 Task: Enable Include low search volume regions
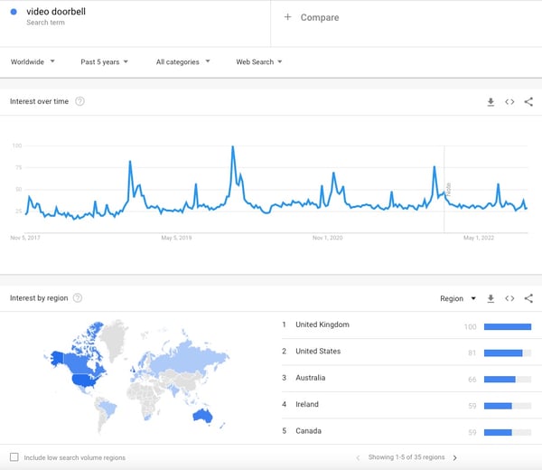[x=14, y=457]
